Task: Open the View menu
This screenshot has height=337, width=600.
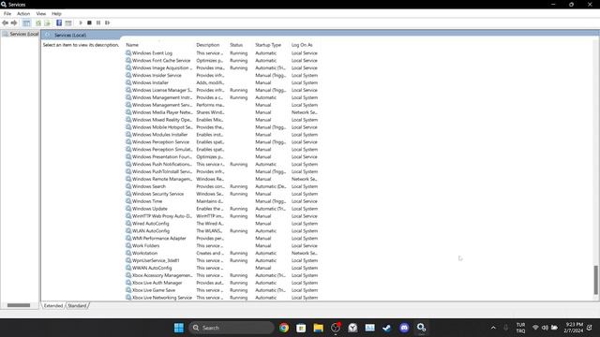Action: tap(41, 13)
